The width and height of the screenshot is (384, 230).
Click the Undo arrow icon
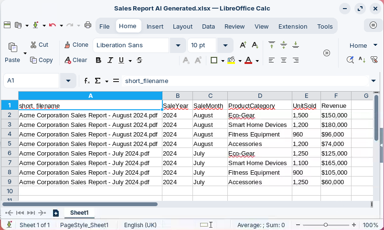click(52, 25)
